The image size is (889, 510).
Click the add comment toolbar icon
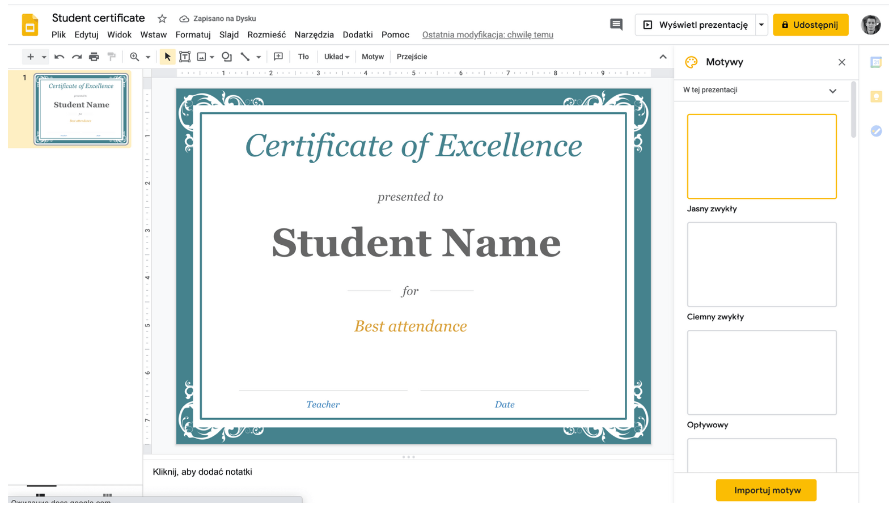coord(278,57)
